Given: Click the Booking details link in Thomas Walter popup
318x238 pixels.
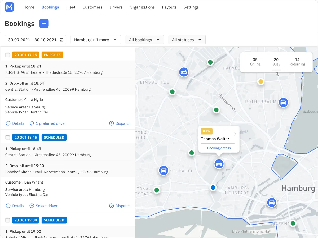Looking at the screenshot, I should point(219,148).
